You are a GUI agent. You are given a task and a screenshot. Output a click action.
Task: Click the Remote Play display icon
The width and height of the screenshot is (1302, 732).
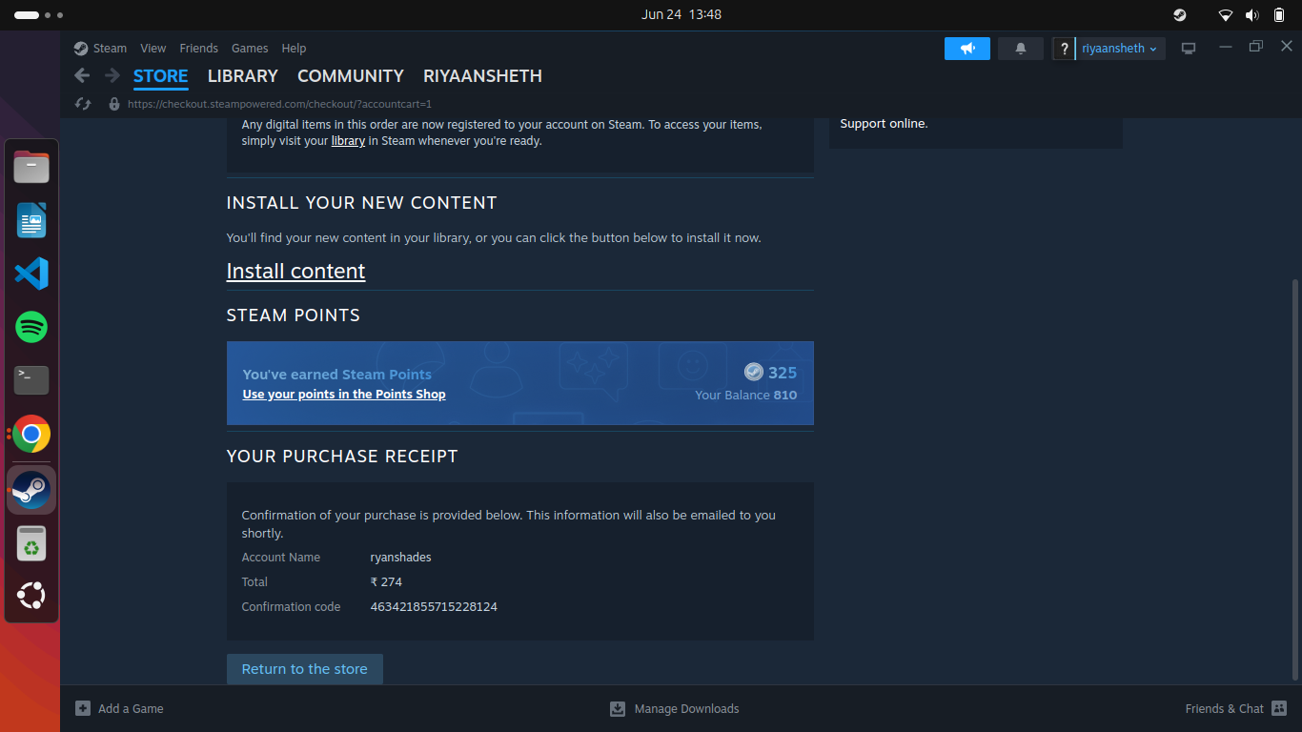1188,48
